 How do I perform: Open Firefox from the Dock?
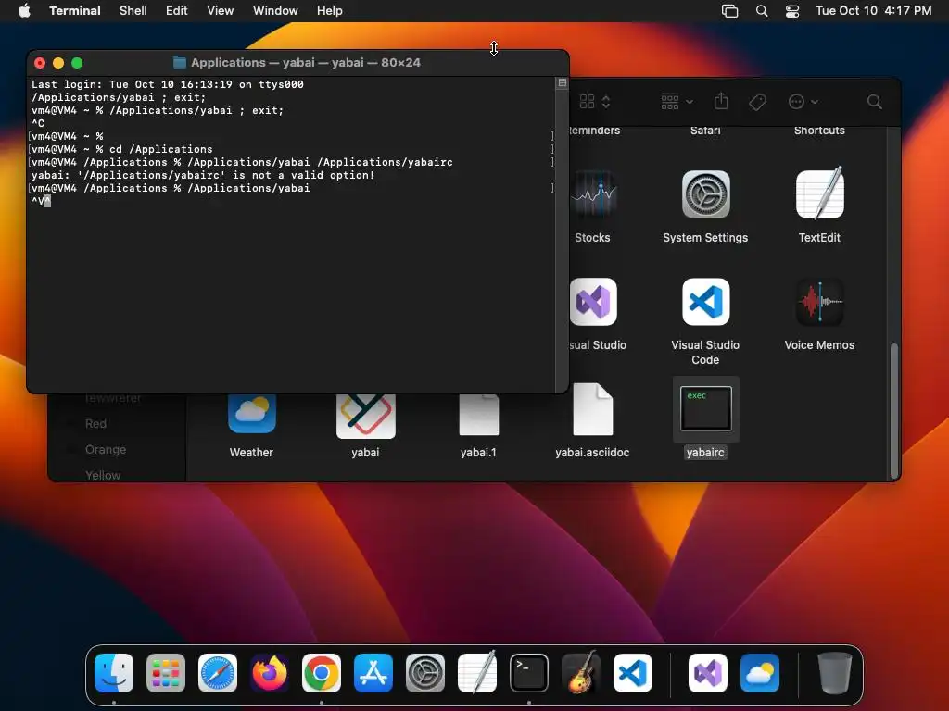tap(270, 673)
